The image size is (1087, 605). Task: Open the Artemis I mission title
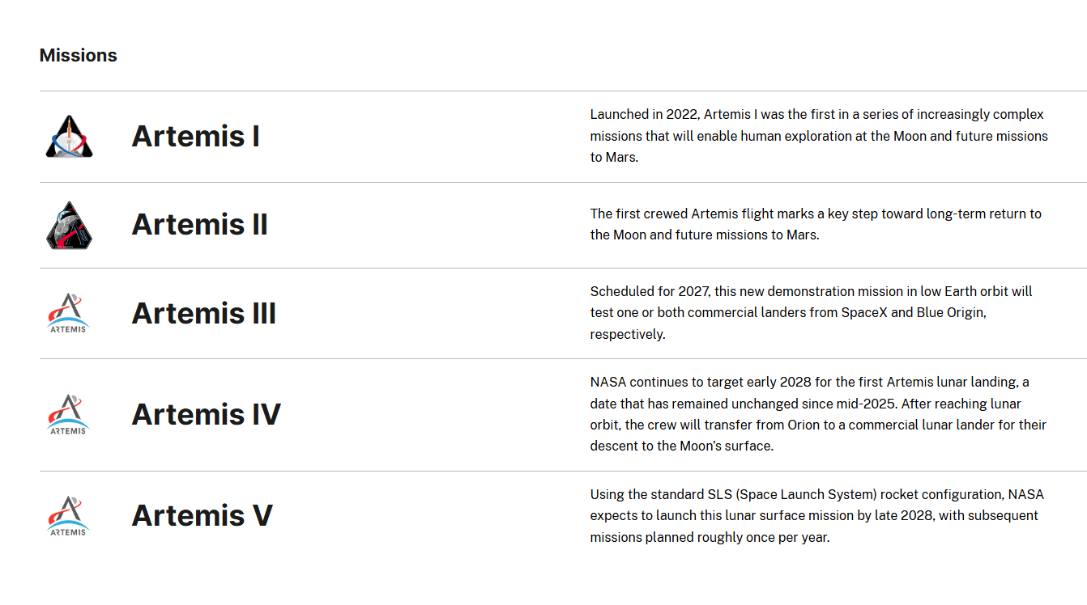(x=195, y=136)
